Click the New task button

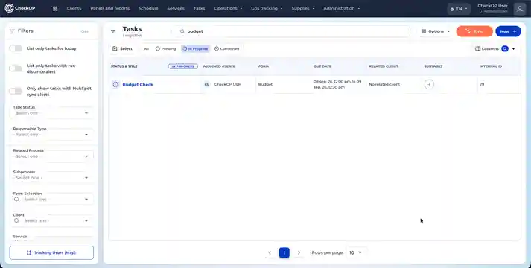pos(508,31)
